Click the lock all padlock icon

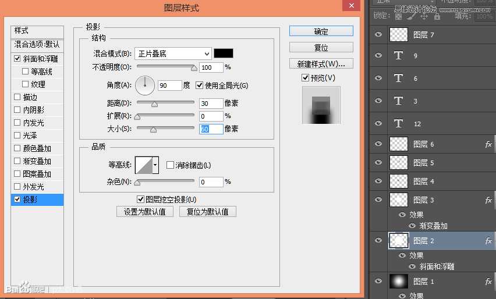click(437, 16)
